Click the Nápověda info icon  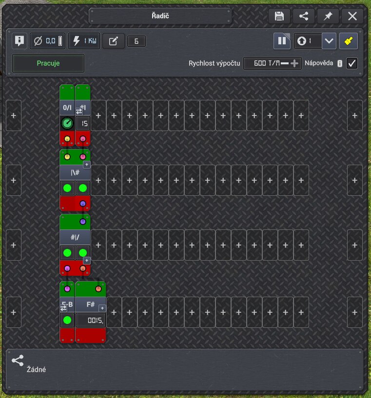point(340,63)
